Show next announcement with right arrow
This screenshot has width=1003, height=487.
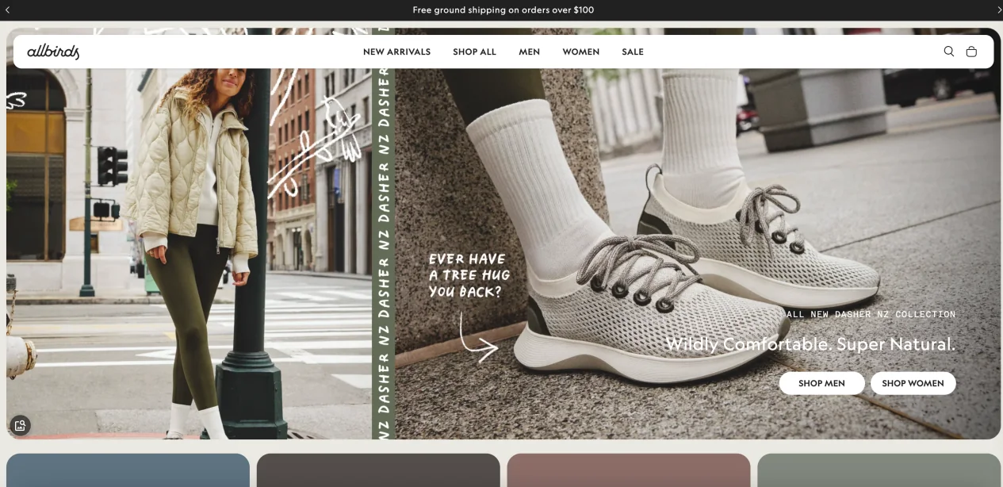pos(998,10)
